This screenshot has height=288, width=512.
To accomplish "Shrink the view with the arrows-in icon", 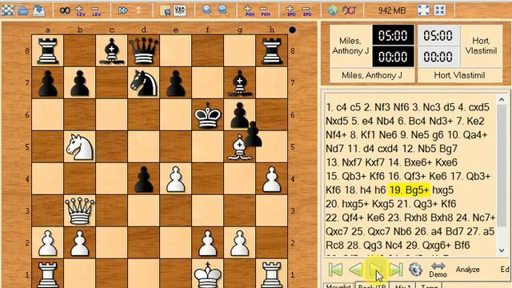I will tap(440, 10).
